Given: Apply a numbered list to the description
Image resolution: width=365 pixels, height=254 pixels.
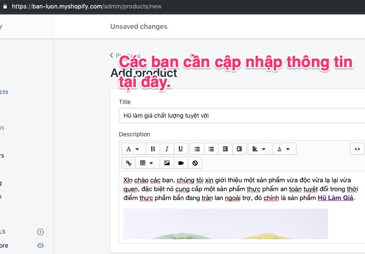Looking at the screenshot, I should (x=211, y=149).
